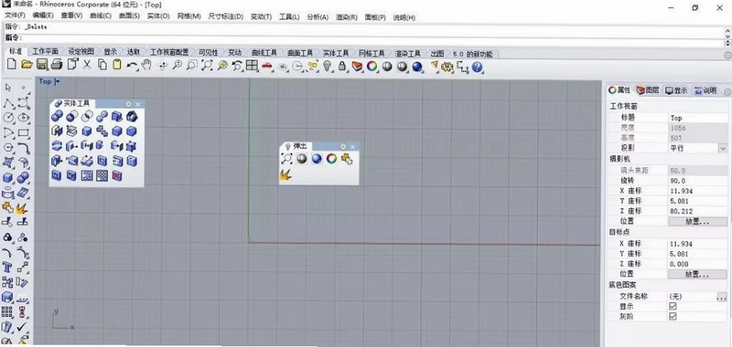Viewport: 732px width, 347px height.
Task: Open the 渲染(R) menu
Action: 347,17
